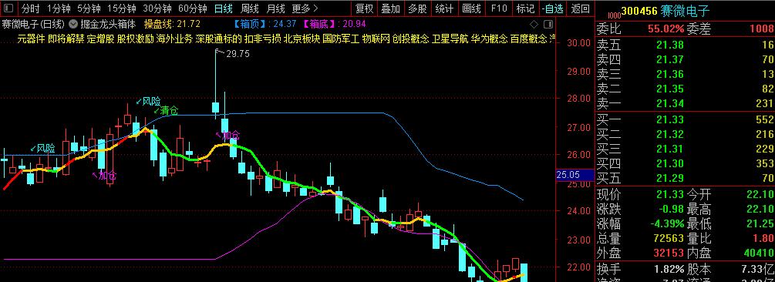The height and width of the screenshot is (282, 775).
Task: Expand 更多 timeframe options
Action: coord(305,8)
